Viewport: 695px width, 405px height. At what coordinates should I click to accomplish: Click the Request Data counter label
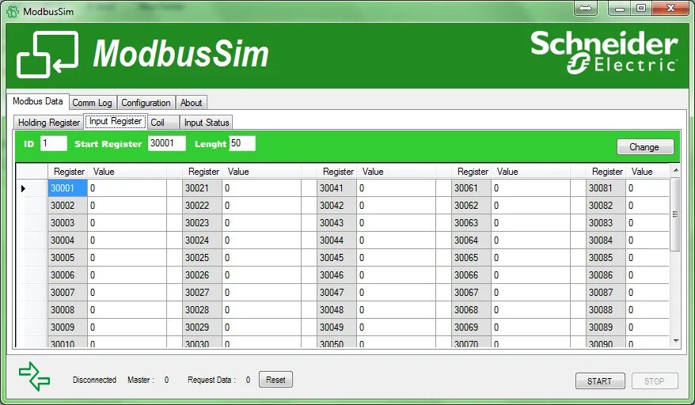click(x=211, y=380)
